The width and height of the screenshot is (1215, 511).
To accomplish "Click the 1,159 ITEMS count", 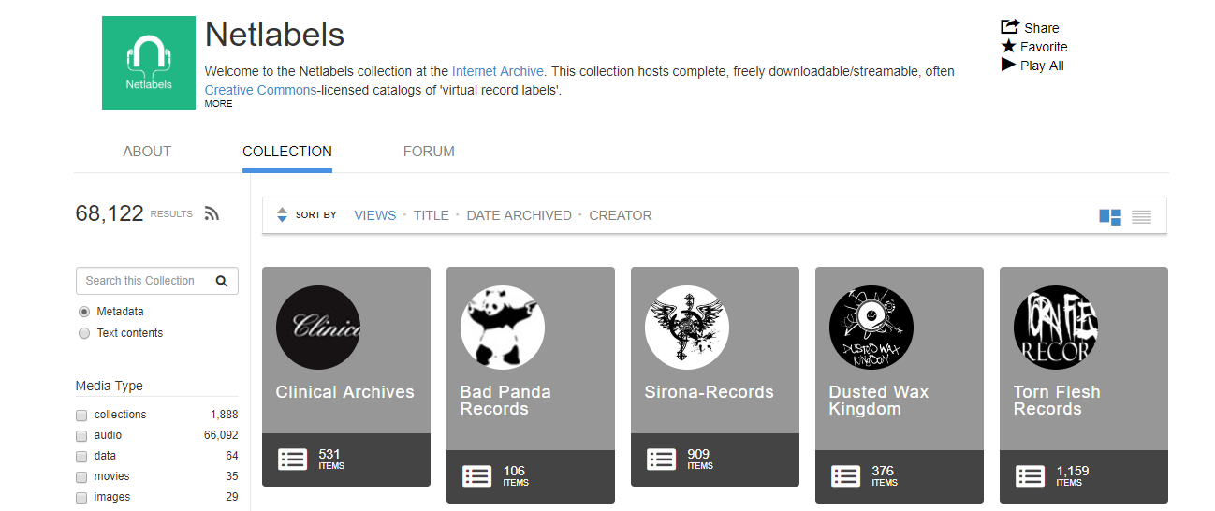I will click(x=1073, y=475).
